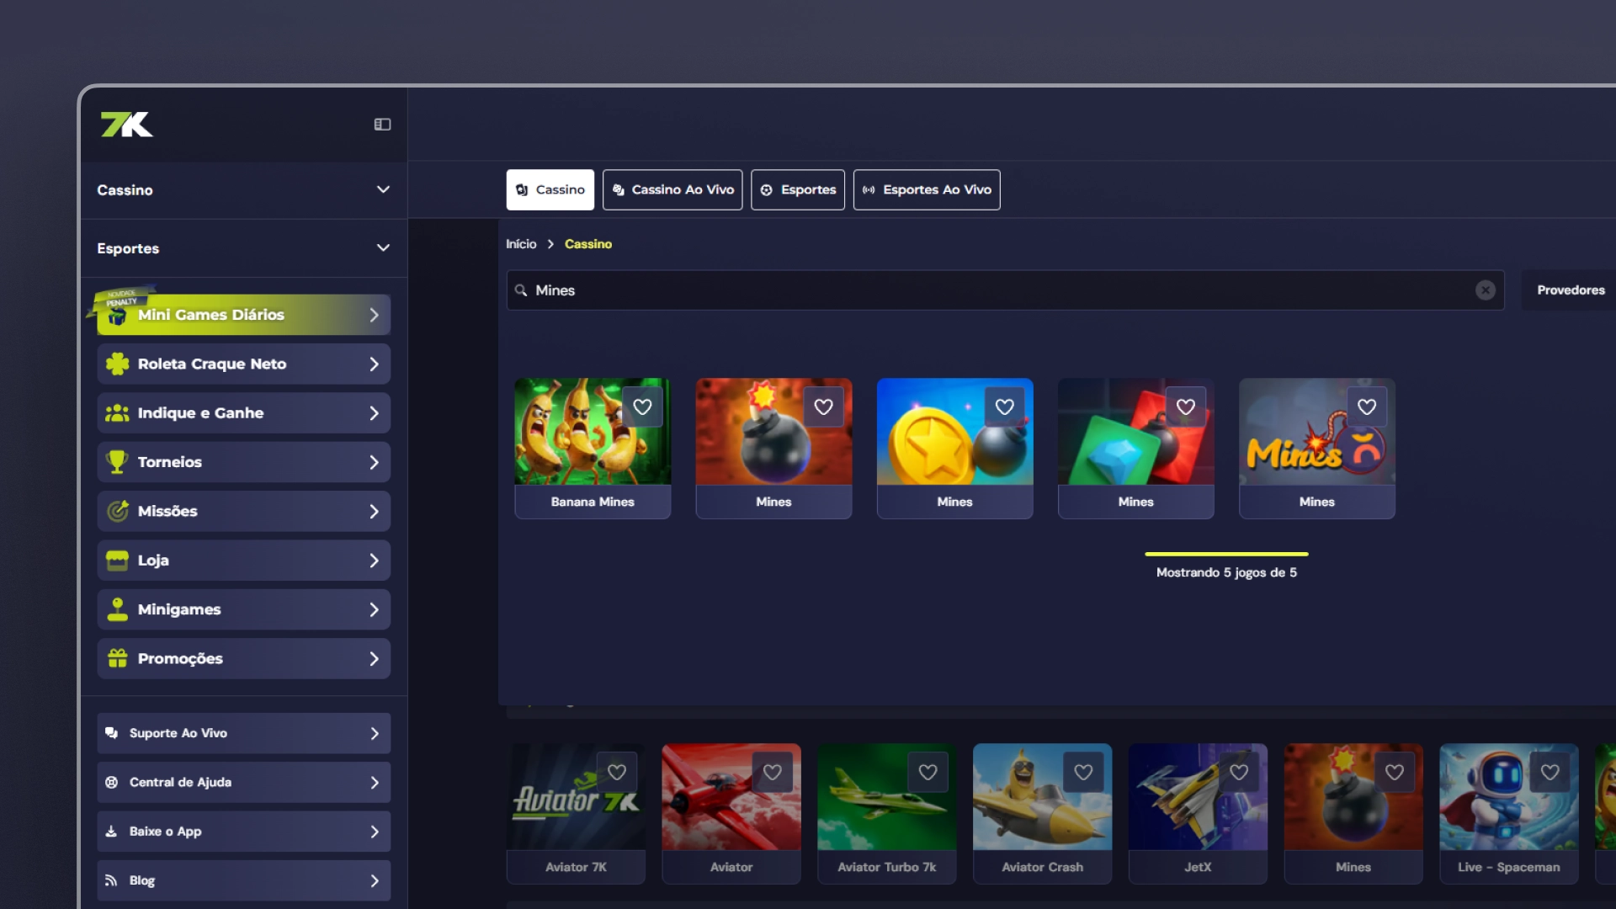Open the Promoções arrow

click(x=374, y=659)
